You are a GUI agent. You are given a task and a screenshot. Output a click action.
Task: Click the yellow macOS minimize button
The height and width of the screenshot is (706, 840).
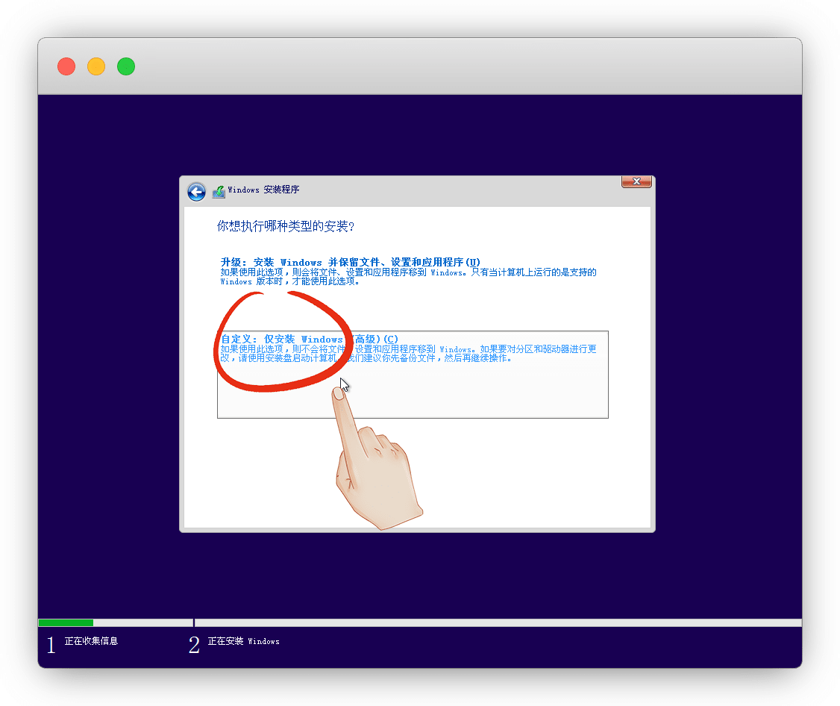coord(96,66)
